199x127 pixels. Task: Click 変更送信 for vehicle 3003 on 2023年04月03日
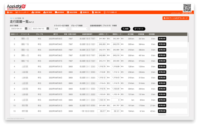click(162, 72)
